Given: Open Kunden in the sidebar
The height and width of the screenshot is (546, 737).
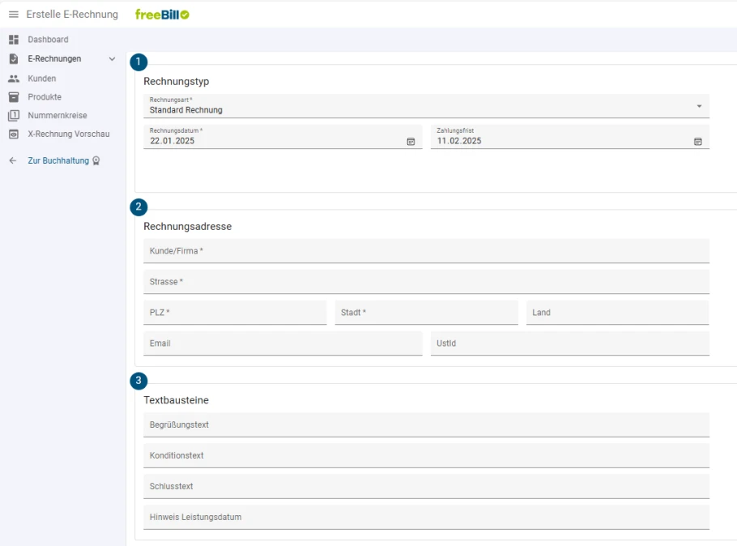Looking at the screenshot, I should point(42,79).
